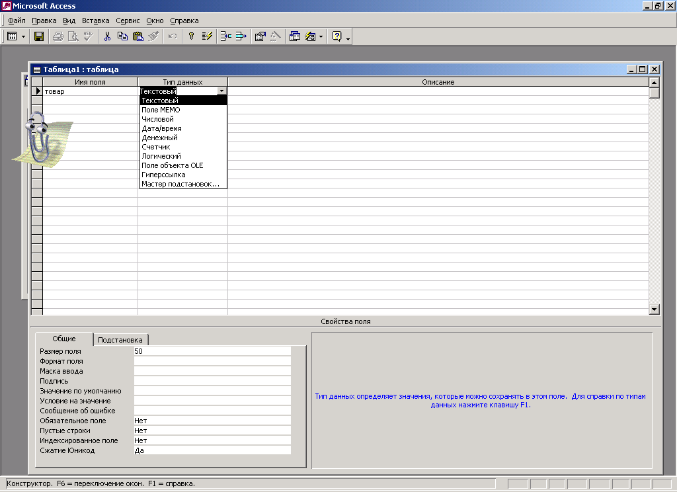The height and width of the screenshot is (492, 677).
Task: Click the Help question mark icon
Action: [x=337, y=37]
